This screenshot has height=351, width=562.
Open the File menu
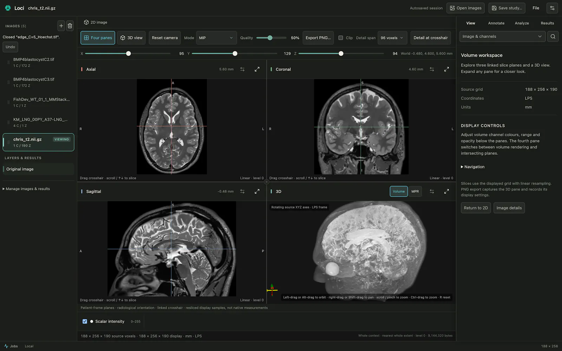coord(536,8)
